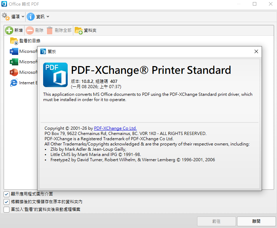
Task: Toggle 將轉換後的文檔儲存在原本的資料夾內 checkbox
Action: pyautogui.click(x=6, y=202)
